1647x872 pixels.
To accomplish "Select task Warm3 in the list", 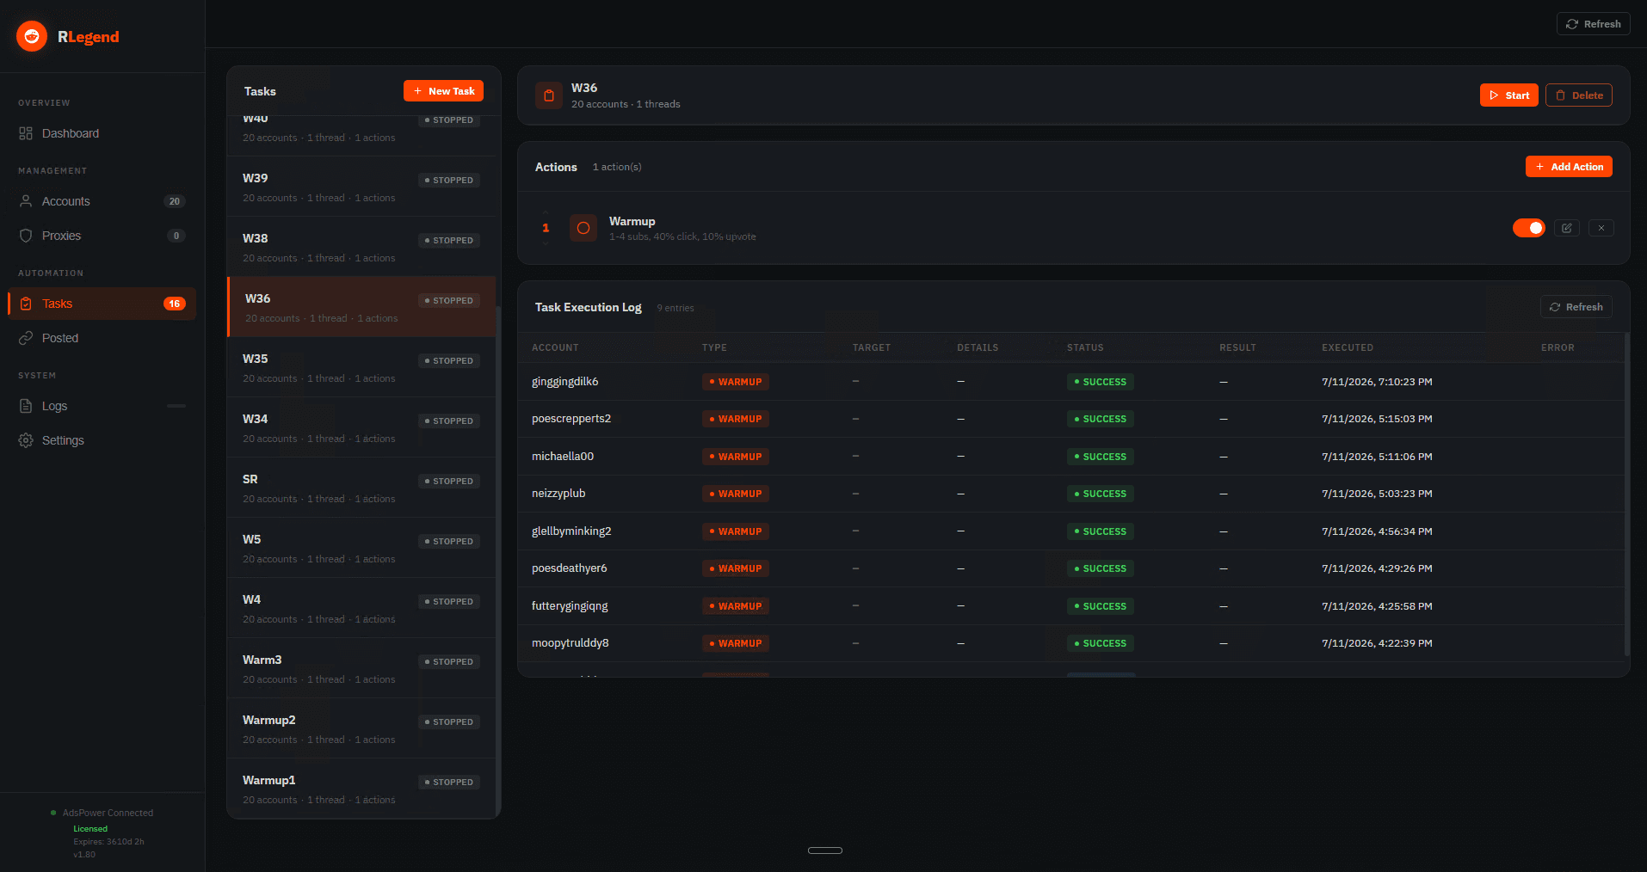I will pos(361,668).
